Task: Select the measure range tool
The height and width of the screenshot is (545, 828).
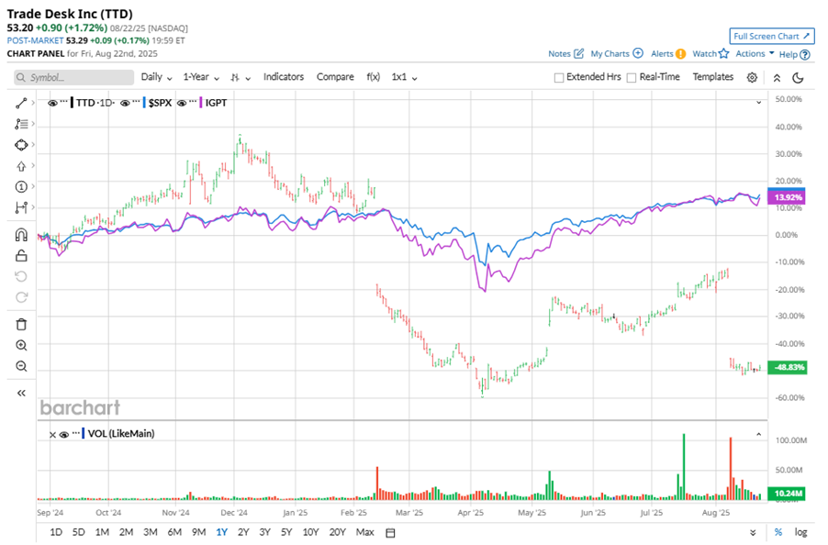Action: (21, 207)
